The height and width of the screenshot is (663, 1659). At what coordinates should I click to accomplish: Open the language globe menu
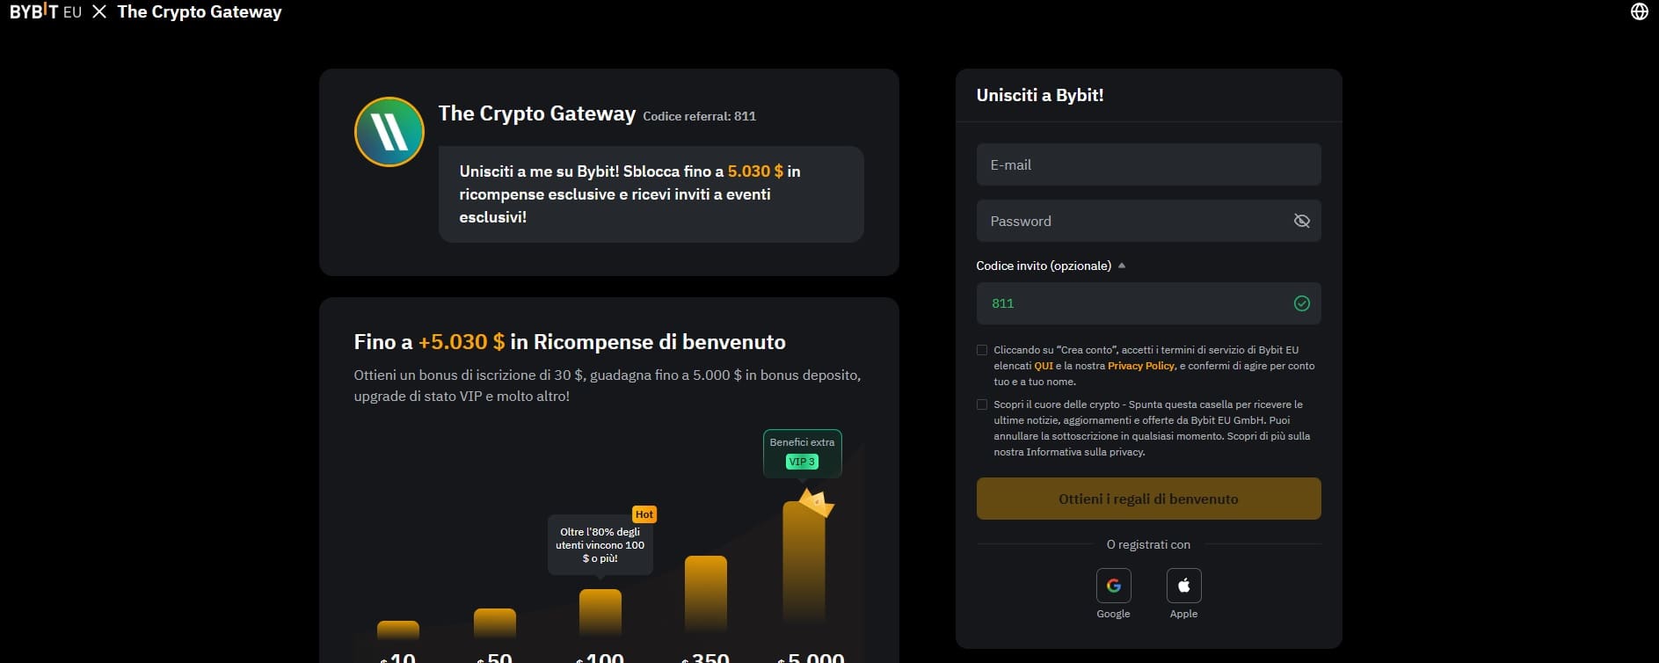[1639, 12]
